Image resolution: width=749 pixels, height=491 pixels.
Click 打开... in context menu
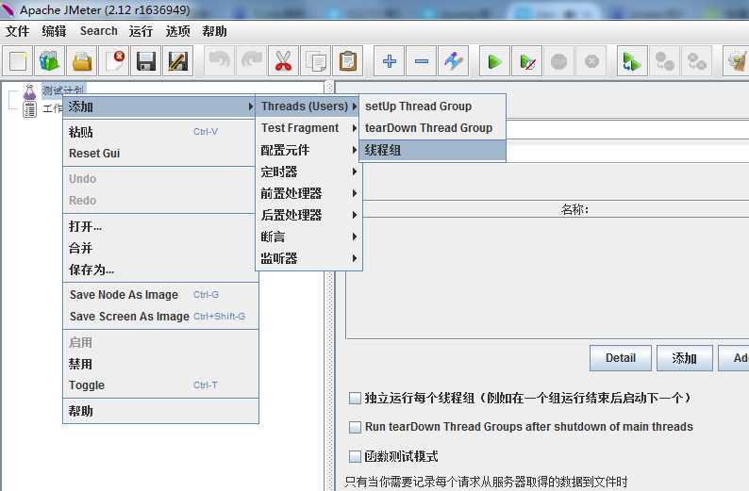pos(161,226)
